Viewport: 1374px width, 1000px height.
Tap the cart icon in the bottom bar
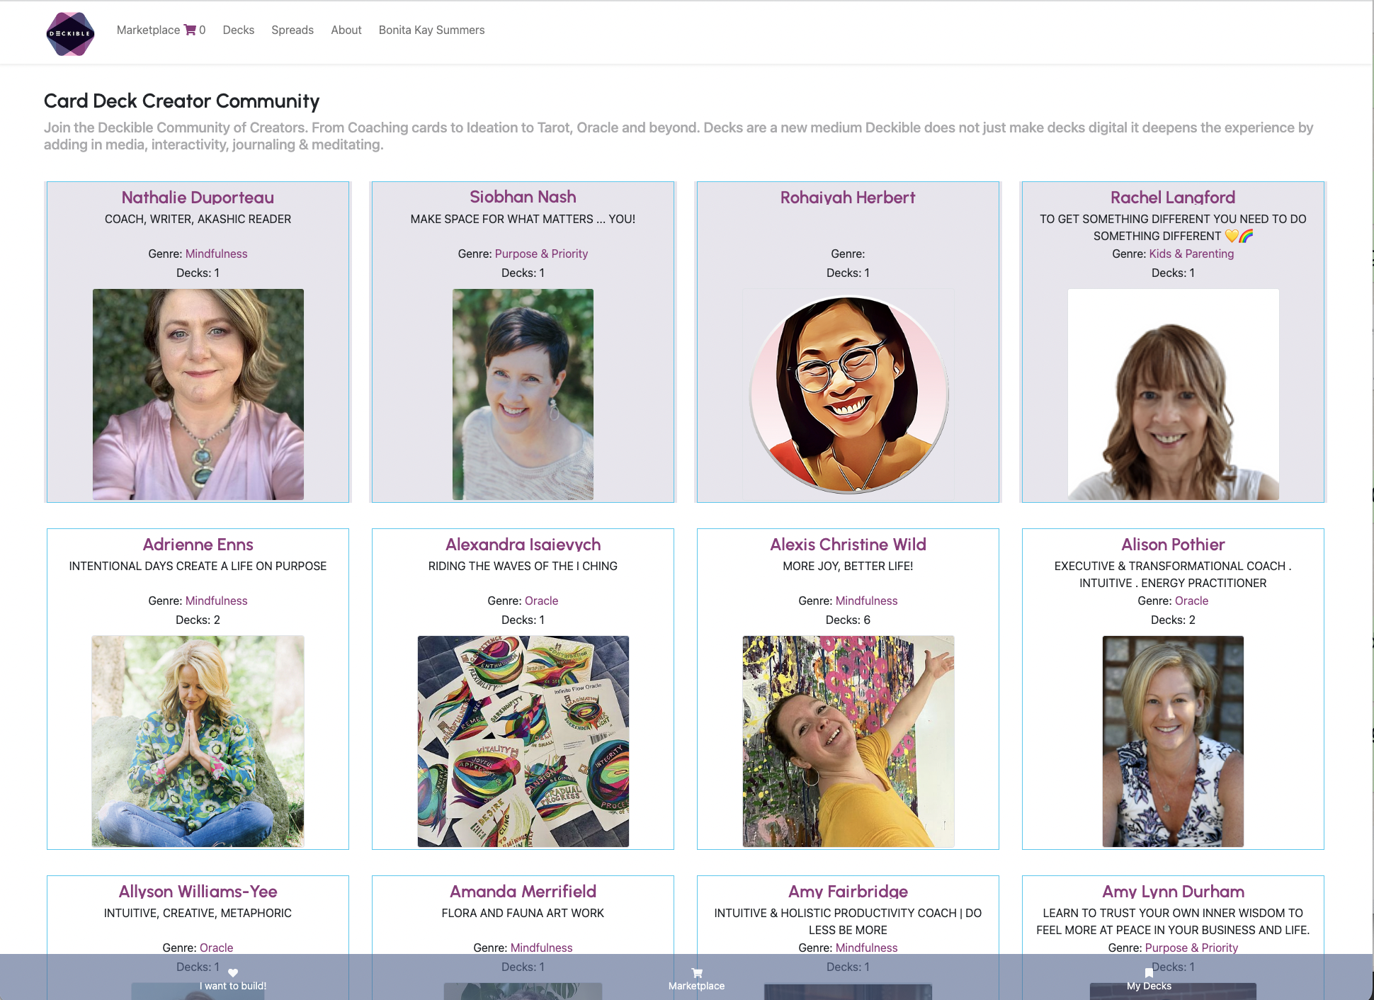point(697,972)
